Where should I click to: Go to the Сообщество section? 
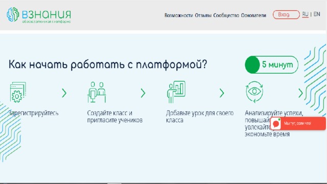pos(226,15)
